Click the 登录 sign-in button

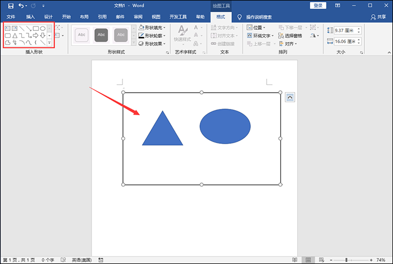tap(318, 6)
